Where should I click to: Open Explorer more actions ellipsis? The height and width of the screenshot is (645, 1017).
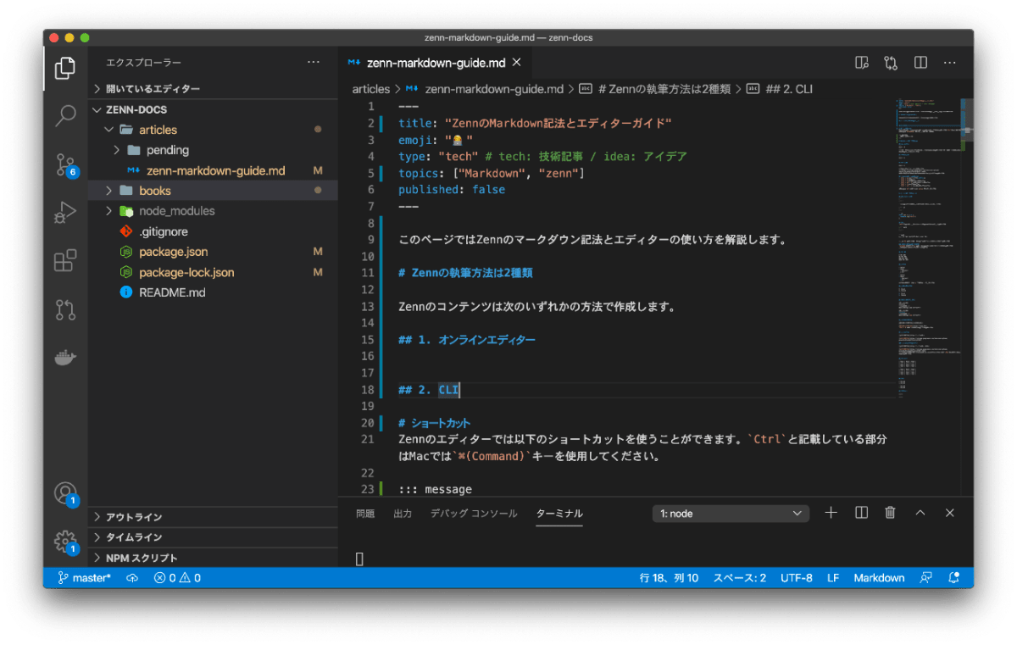[x=314, y=63]
